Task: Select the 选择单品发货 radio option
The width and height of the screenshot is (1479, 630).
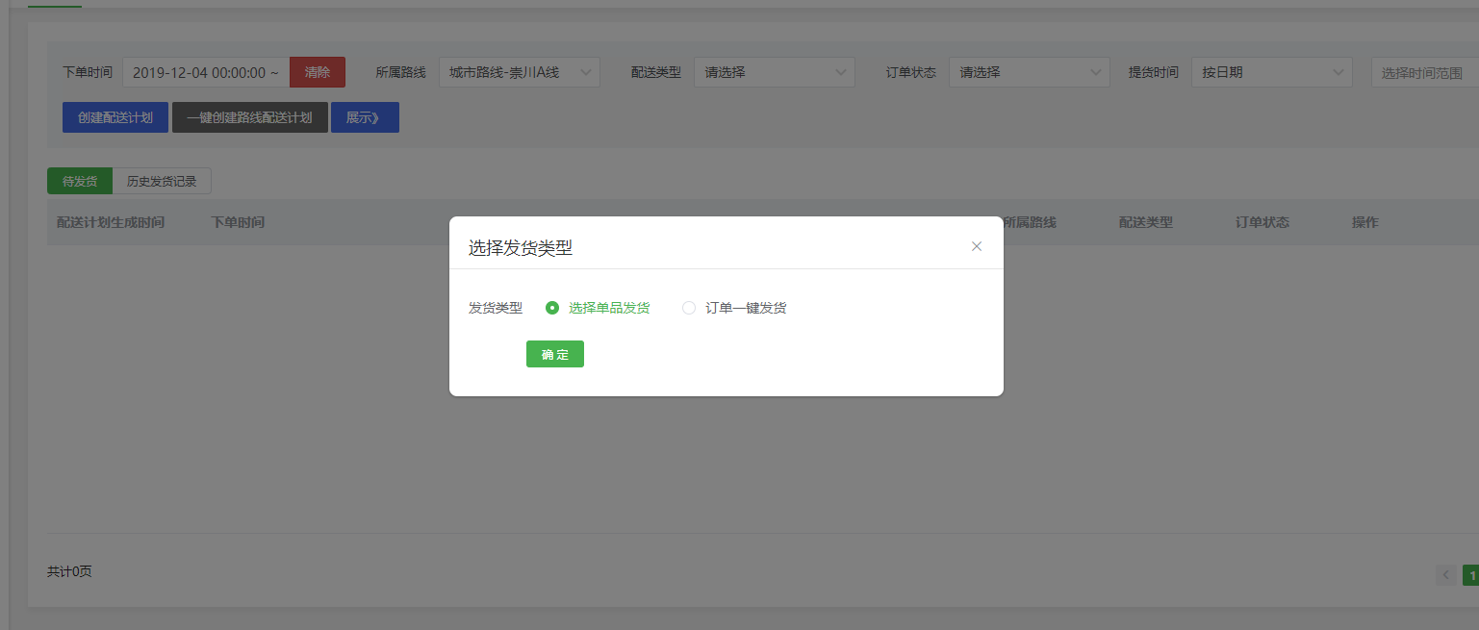Action: [x=552, y=308]
